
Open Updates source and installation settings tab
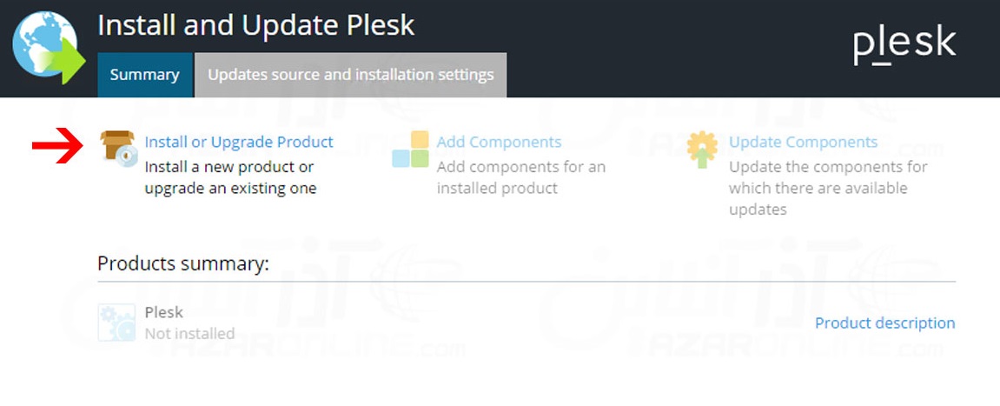pos(351,75)
